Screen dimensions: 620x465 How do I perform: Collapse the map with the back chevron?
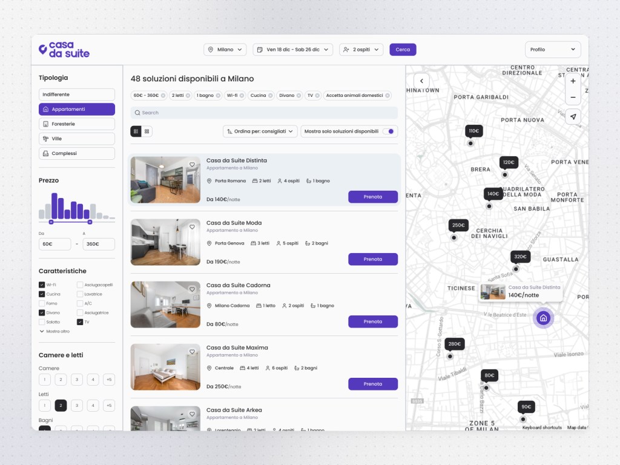(421, 81)
